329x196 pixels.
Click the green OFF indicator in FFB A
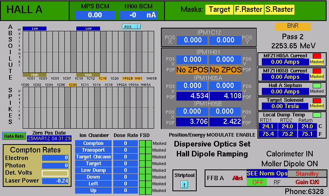coord(257,182)
